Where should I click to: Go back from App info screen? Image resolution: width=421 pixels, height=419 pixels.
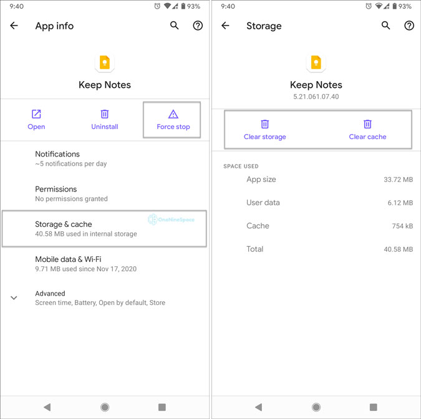(x=14, y=26)
